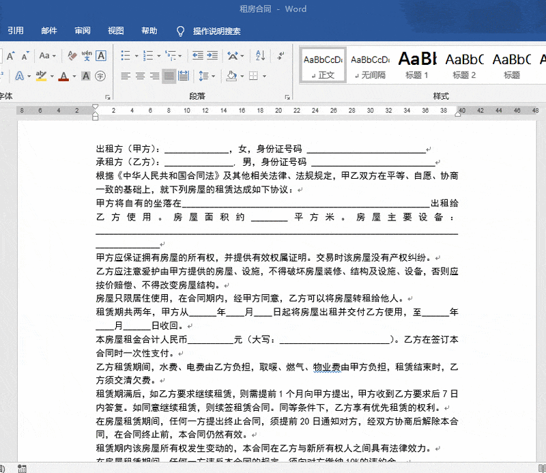Click the enclosed character (字) icon
The height and width of the screenshot is (473, 546).
click(x=100, y=76)
